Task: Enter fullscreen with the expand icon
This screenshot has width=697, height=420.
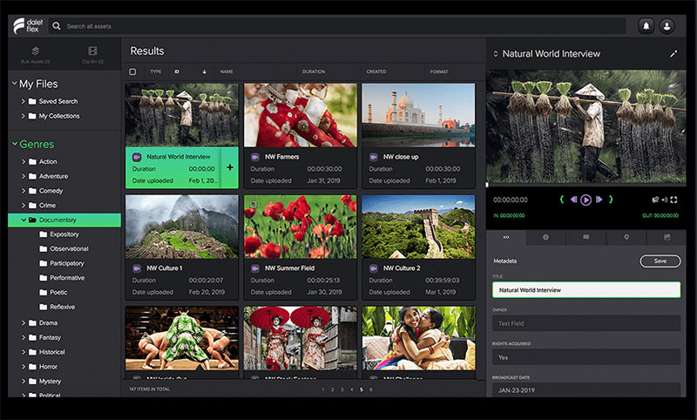Action: 673,200
